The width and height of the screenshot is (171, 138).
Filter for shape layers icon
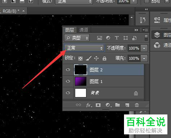pos(125,38)
